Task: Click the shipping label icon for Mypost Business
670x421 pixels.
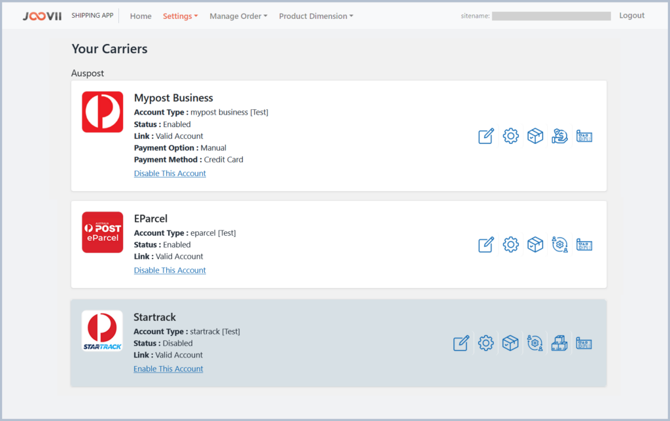Action: pos(584,136)
